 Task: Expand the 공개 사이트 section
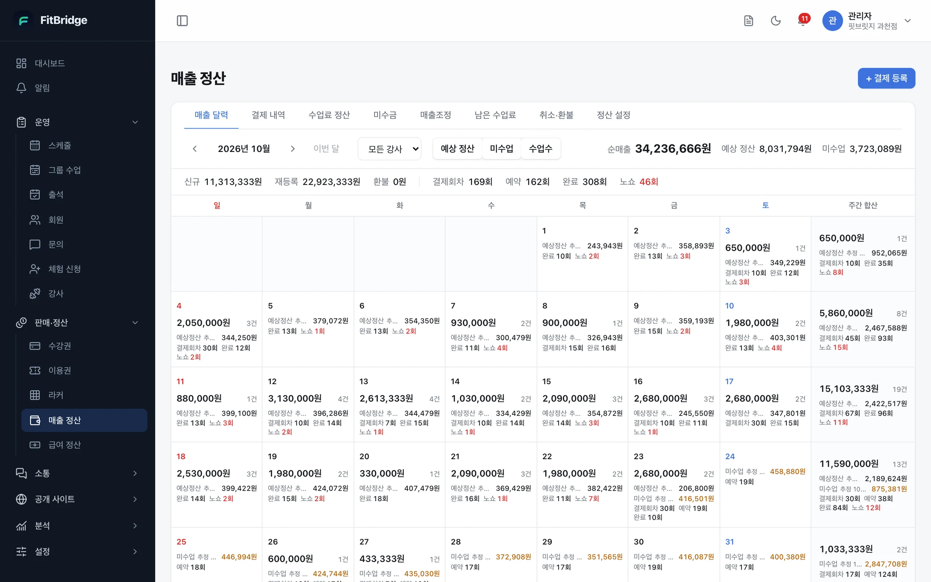click(77, 499)
